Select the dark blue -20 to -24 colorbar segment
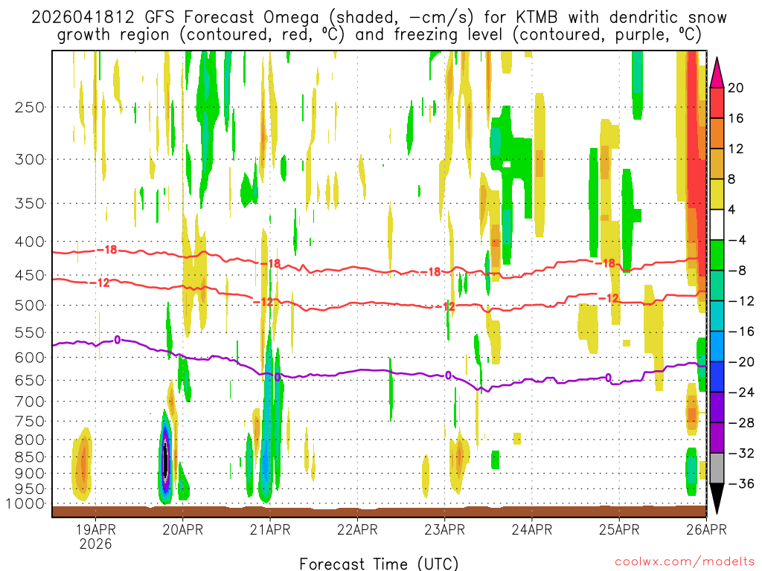Image resolution: width=762 pixels, height=571 pixels. 717,377
